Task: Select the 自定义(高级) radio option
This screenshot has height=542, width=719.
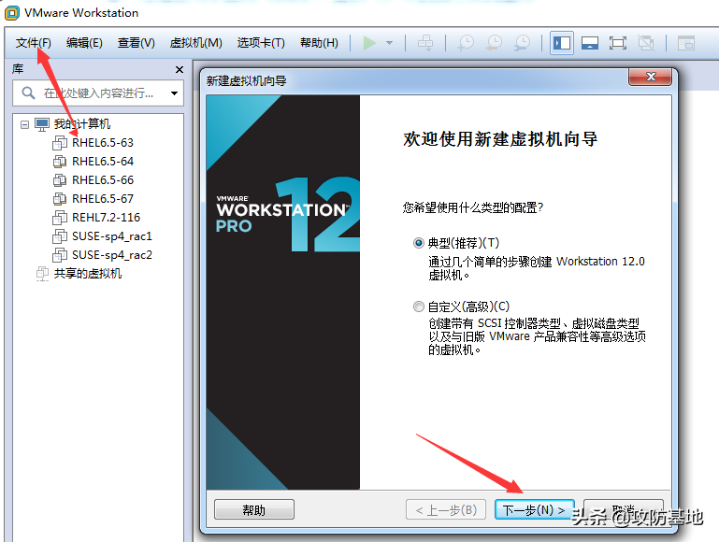Action: click(x=418, y=306)
